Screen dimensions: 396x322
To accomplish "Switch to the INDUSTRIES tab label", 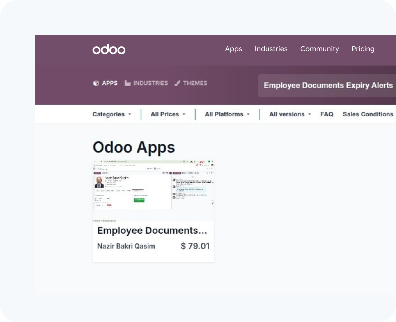I will coord(151,83).
